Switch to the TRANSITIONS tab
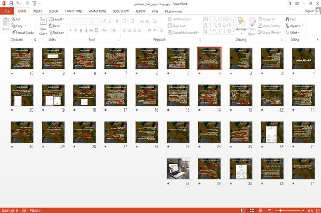 tap(74, 11)
